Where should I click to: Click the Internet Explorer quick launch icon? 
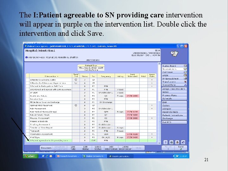point(47,156)
